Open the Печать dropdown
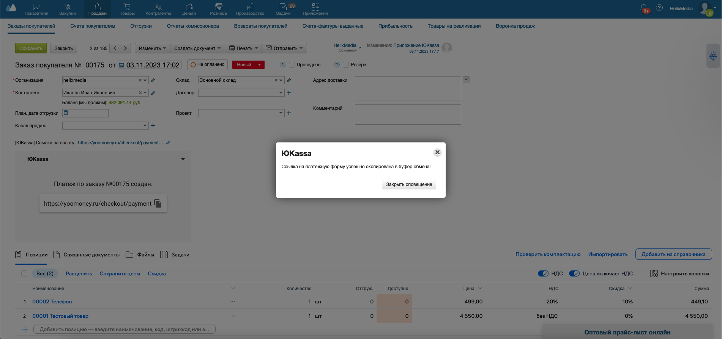The image size is (722, 339). point(243,48)
